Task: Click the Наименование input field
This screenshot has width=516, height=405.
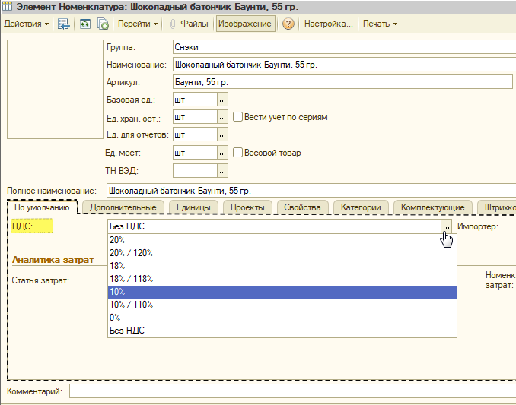Action: coord(344,65)
